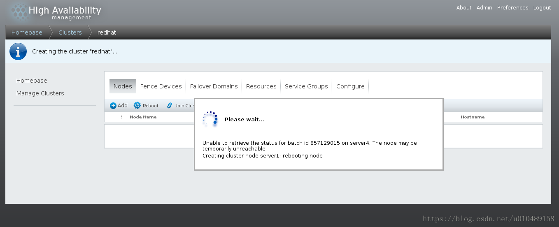Screen dimensions: 559x227
Task: Switch to the Failover Domains tab
Action: pos(214,86)
